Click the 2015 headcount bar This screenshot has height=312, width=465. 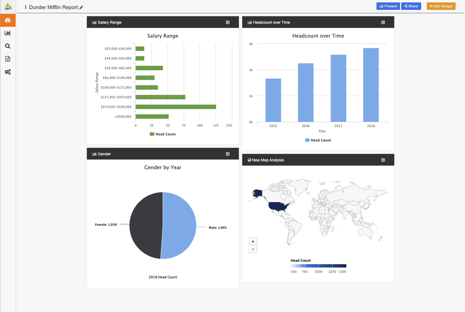[x=273, y=100]
